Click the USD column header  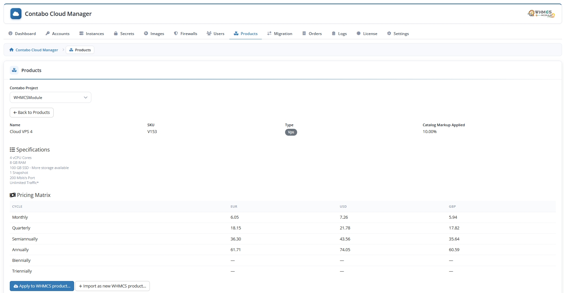click(x=343, y=206)
